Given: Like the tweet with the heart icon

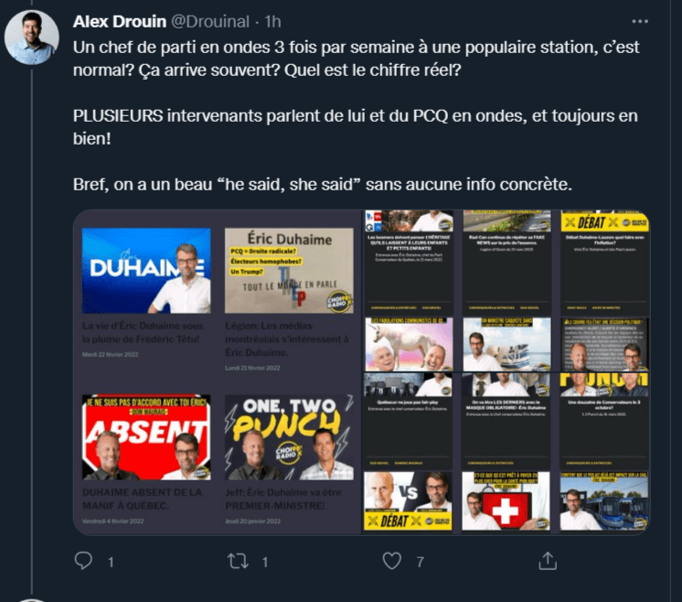Looking at the screenshot, I should click(392, 561).
